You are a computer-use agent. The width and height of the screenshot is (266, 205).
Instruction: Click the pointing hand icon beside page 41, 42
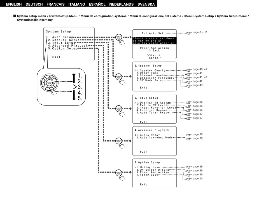189,78
